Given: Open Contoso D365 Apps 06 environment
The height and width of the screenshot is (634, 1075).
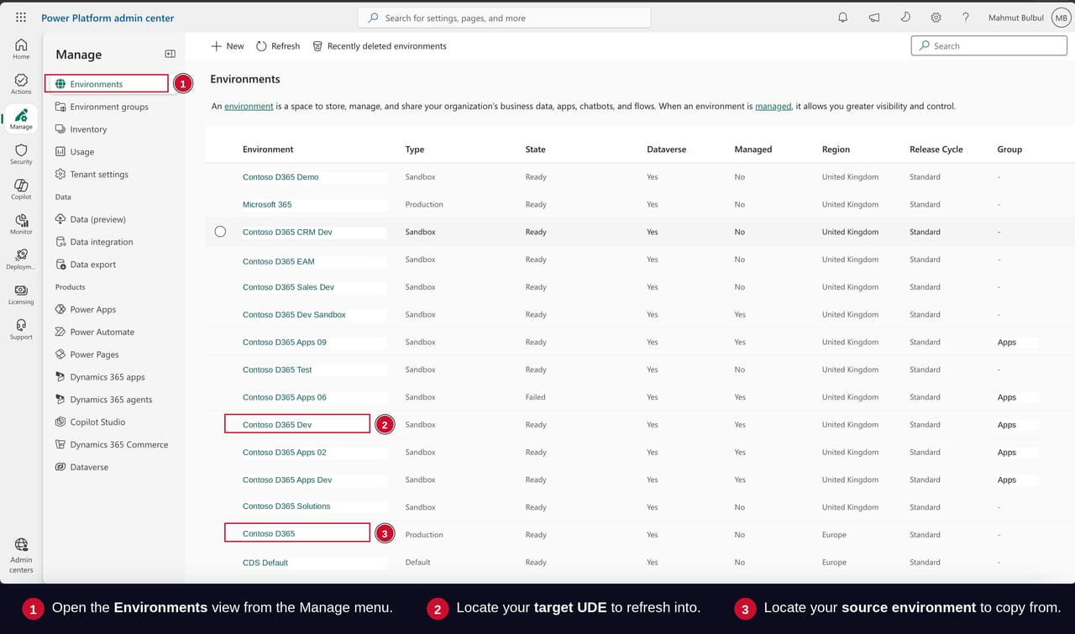Looking at the screenshot, I should tap(285, 397).
